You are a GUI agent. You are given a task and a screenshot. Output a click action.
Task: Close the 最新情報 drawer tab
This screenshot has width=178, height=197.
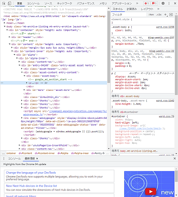tap(37, 159)
